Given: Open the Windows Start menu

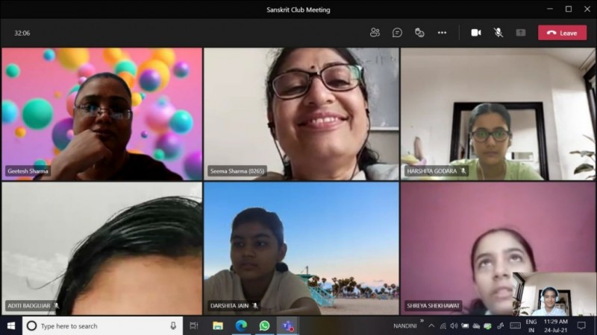Looking at the screenshot, I should 11,326.
